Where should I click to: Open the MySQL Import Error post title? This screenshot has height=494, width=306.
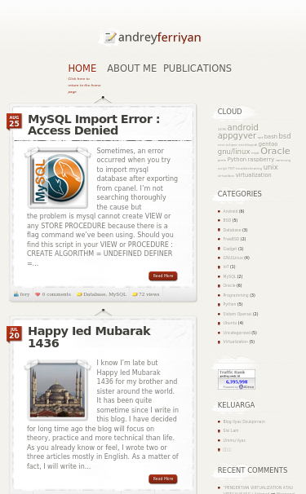(x=94, y=125)
